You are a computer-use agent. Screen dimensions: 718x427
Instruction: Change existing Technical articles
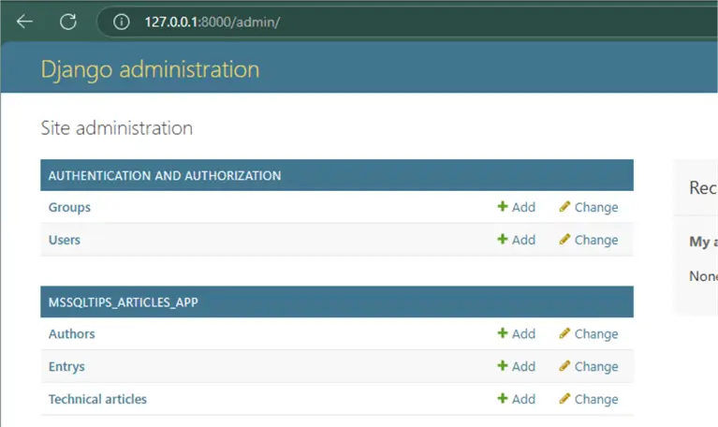589,399
